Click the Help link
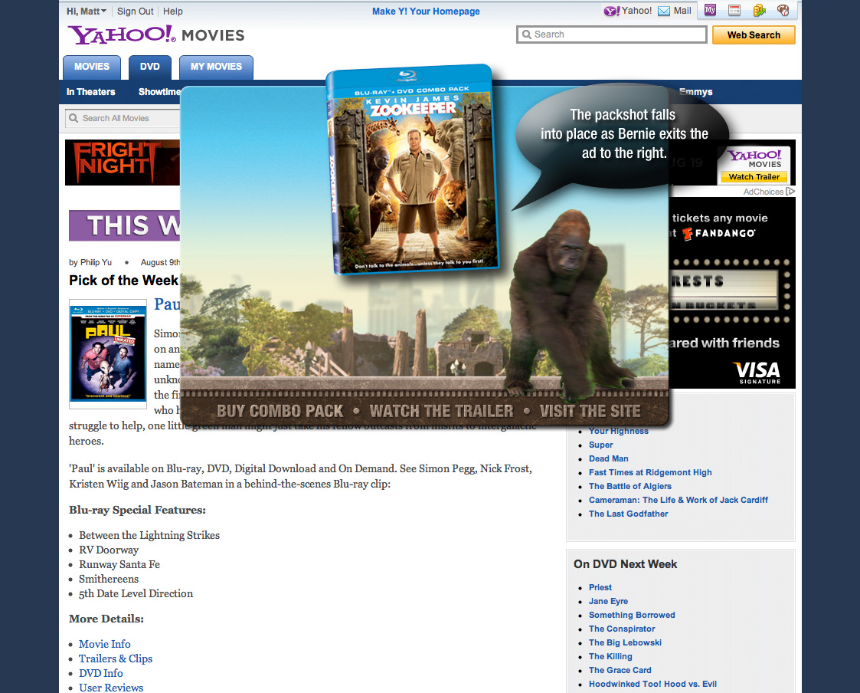This screenshot has height=693, width=860. click(x=173, y=11)
